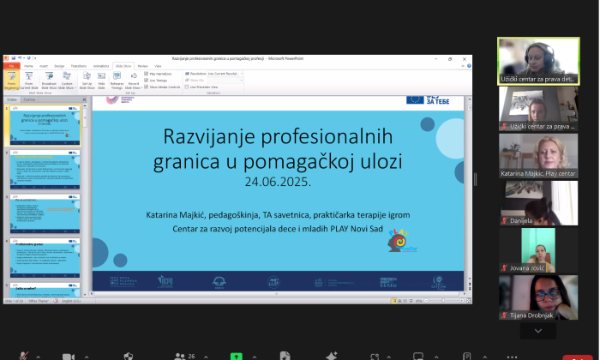
Task: Click the PowerPoint zoom in plus button
Action: click(462, 301)
